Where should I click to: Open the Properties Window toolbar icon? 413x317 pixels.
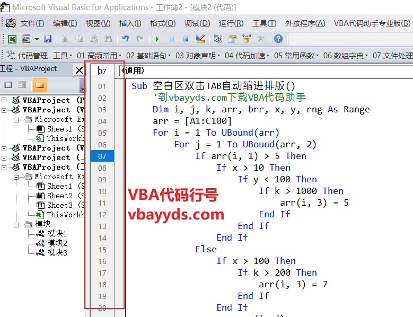point(232,39)
